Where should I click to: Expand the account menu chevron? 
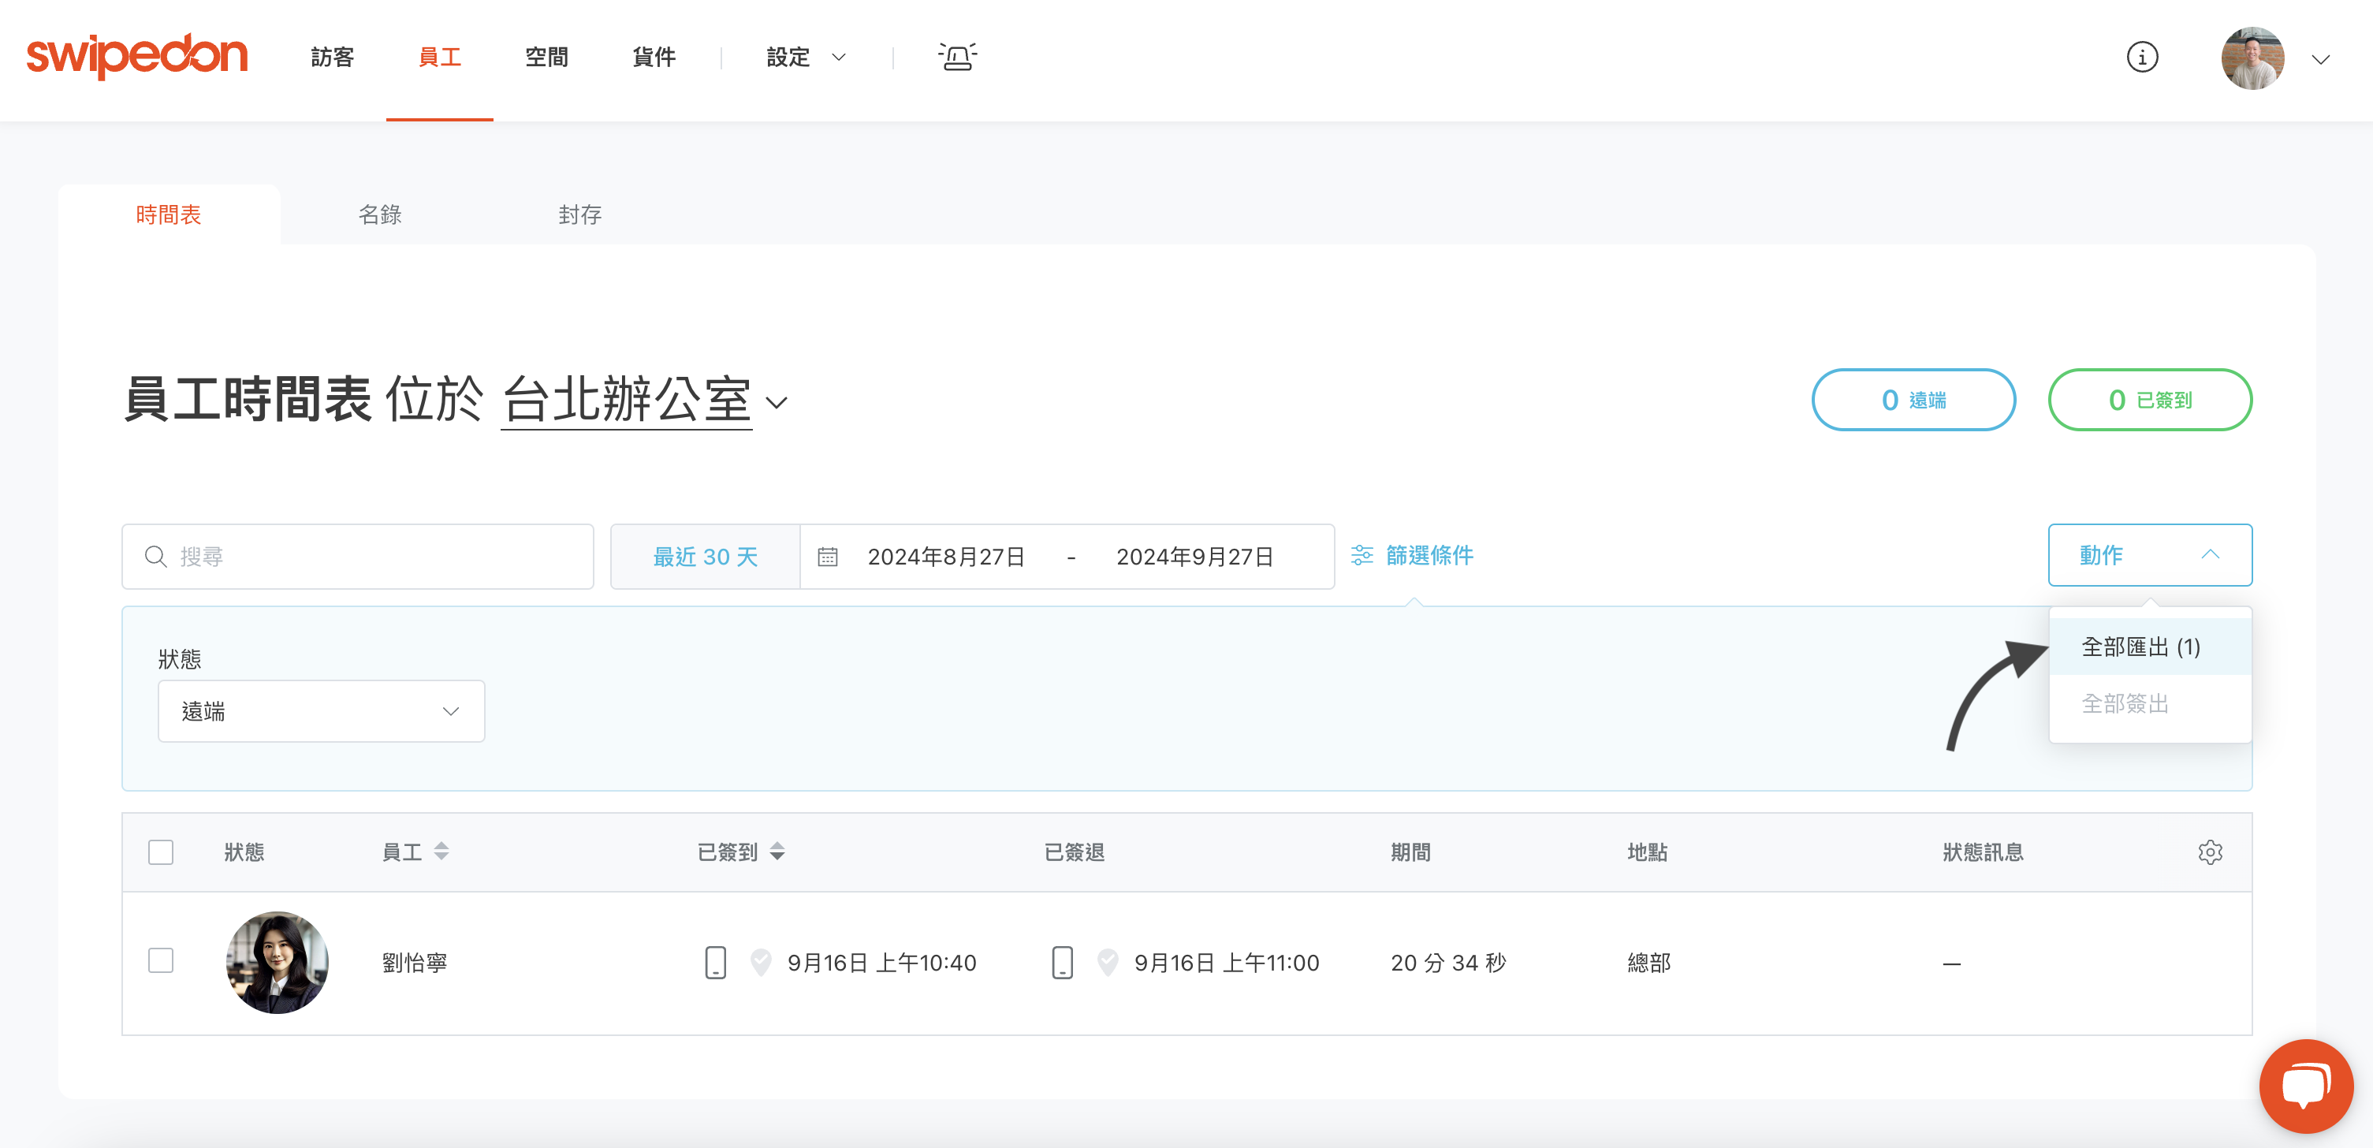pyautogui.click(x=2320, y=60)
